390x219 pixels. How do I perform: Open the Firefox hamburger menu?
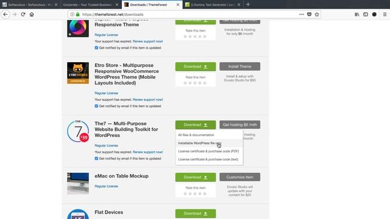[x=385, y=15]
